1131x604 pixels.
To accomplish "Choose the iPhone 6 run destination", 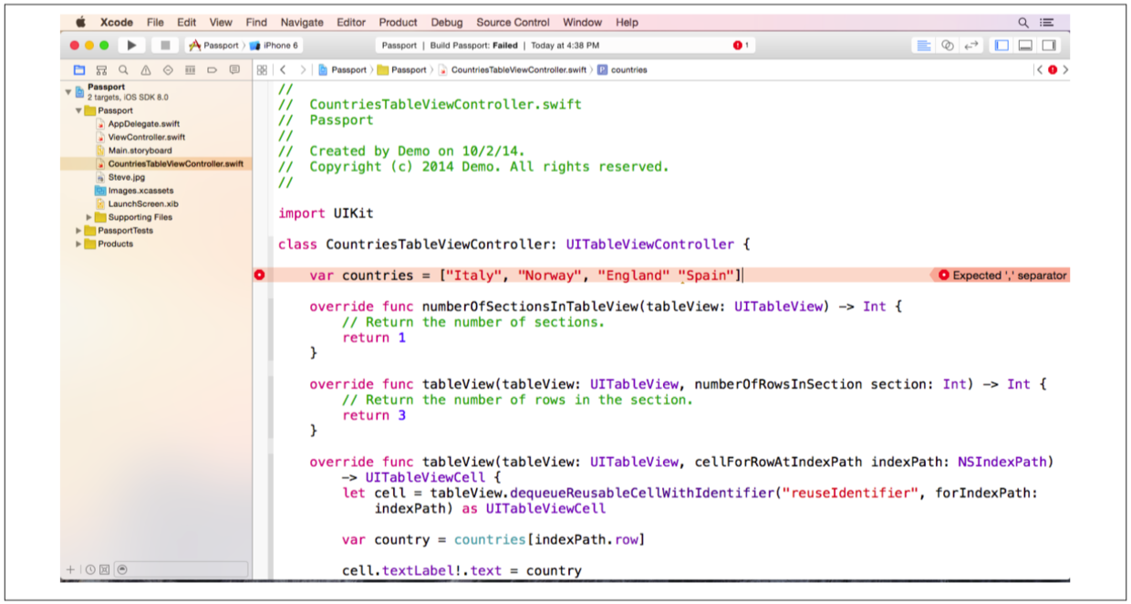I will coord(275,45).
